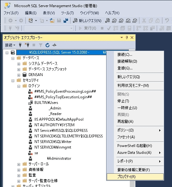Choose 接続(C)... from the context menu
Image resolution: width=172 pixels, height=187 pixels.
pos(135,55)
